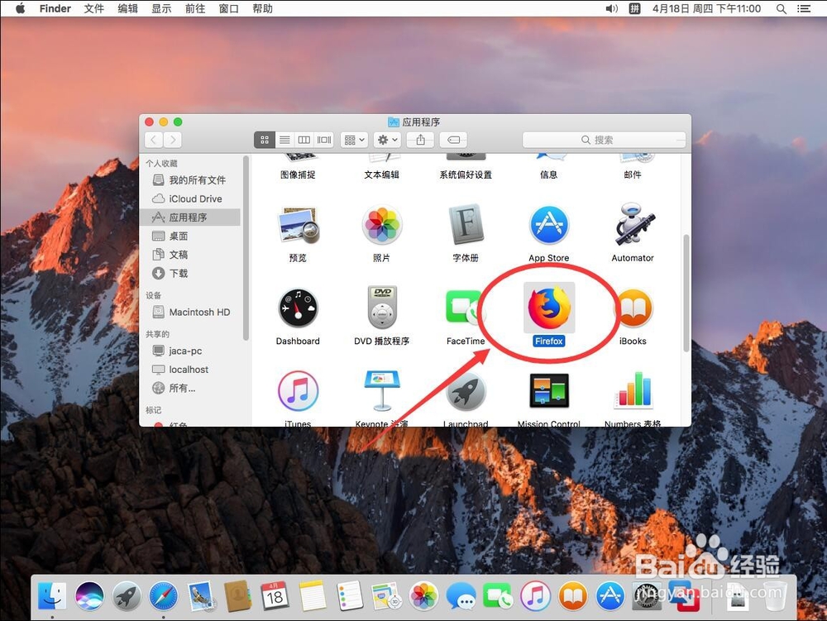
Task: Open the Finder menu
Action: (55, 8)
